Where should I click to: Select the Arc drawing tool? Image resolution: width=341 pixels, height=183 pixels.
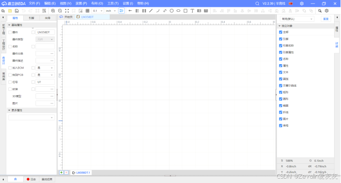[158, 11]
